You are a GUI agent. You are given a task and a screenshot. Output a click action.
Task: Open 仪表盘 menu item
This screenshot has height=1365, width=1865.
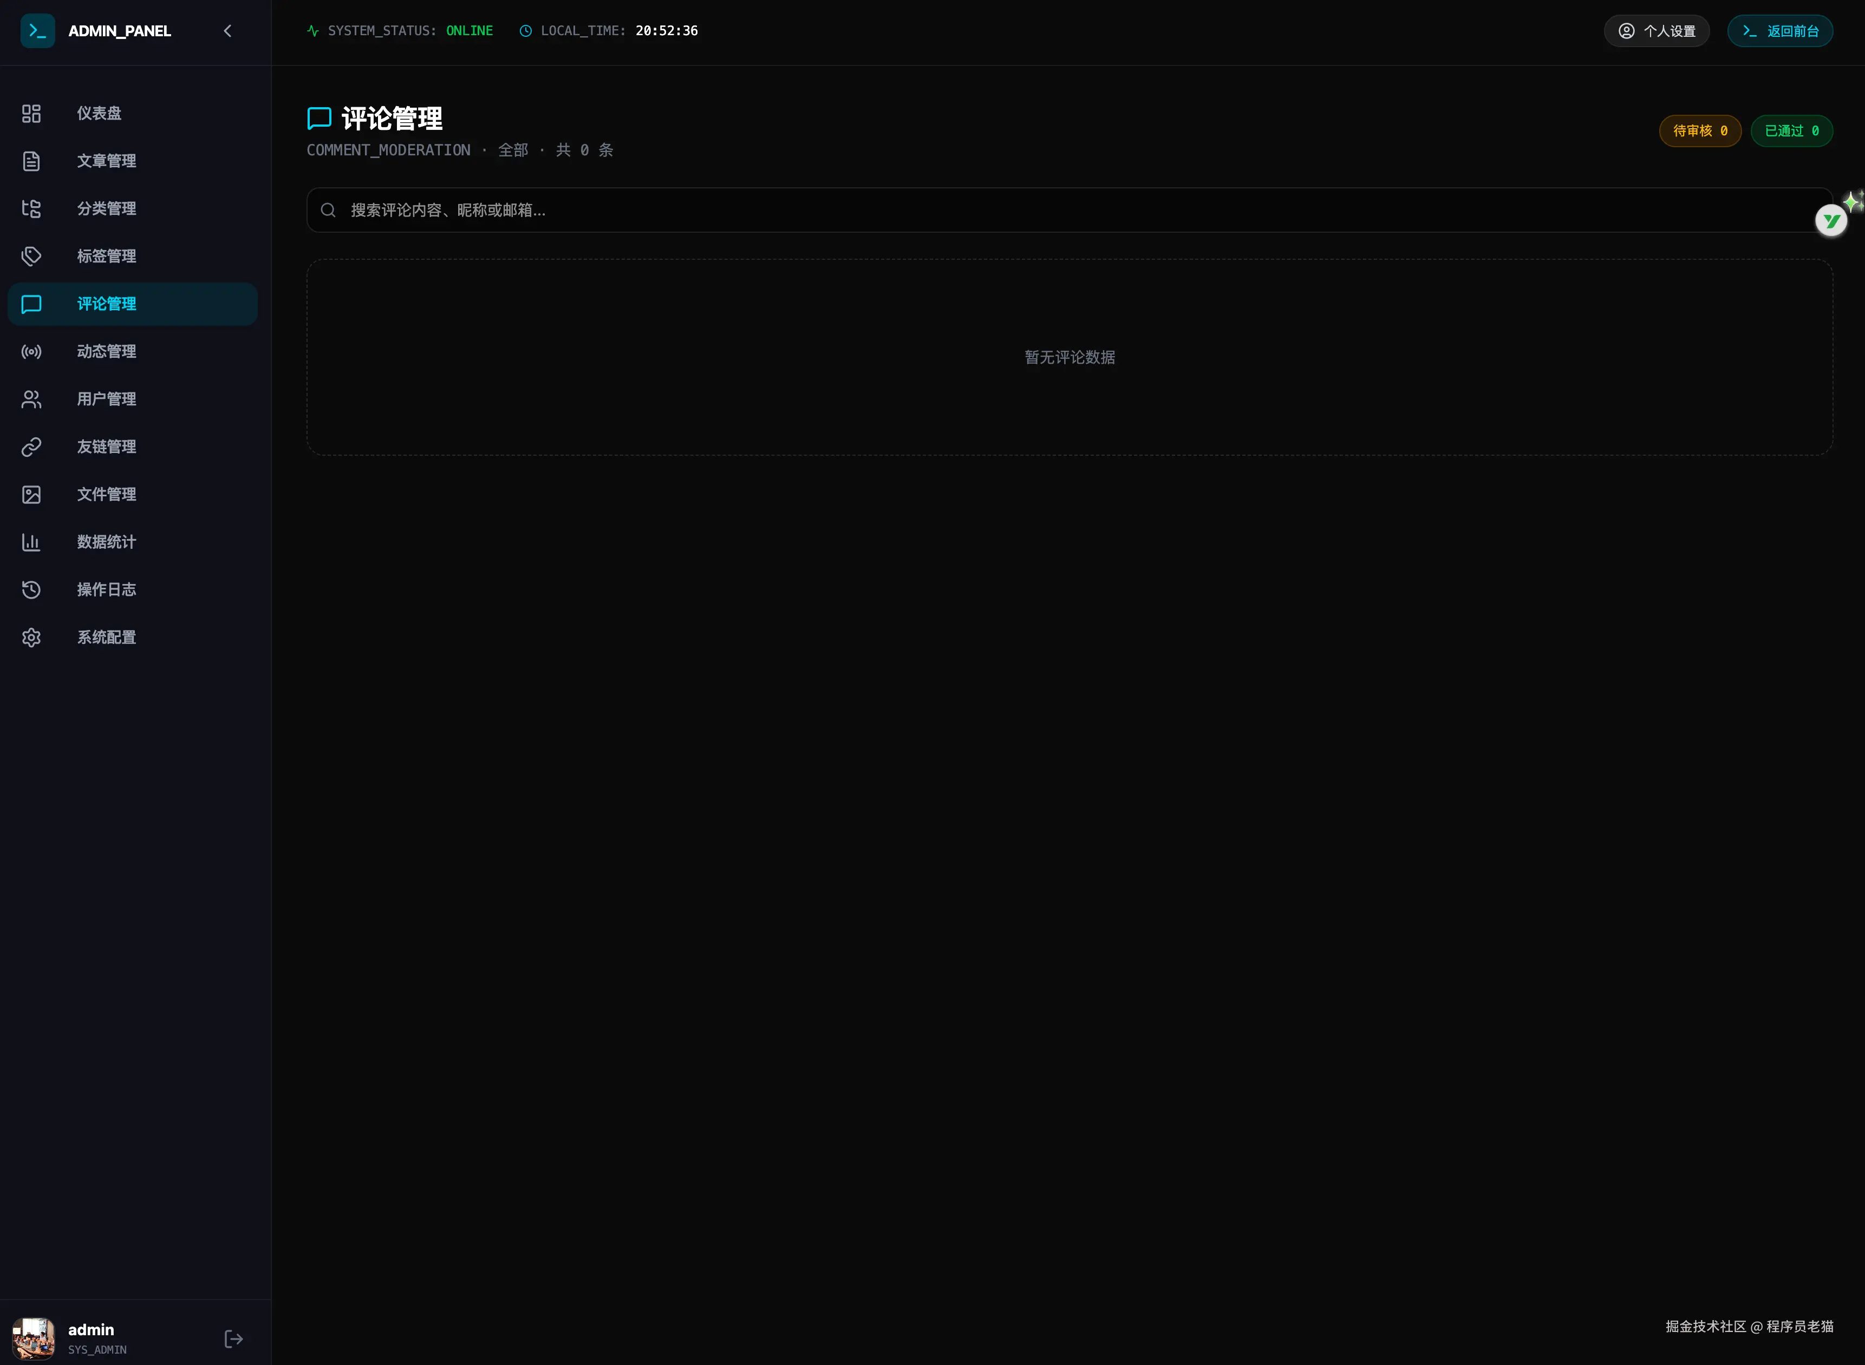pyautogui.click(x=132, y=113)
